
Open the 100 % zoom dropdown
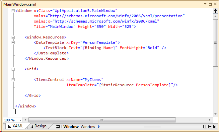(x=21, y=120)
